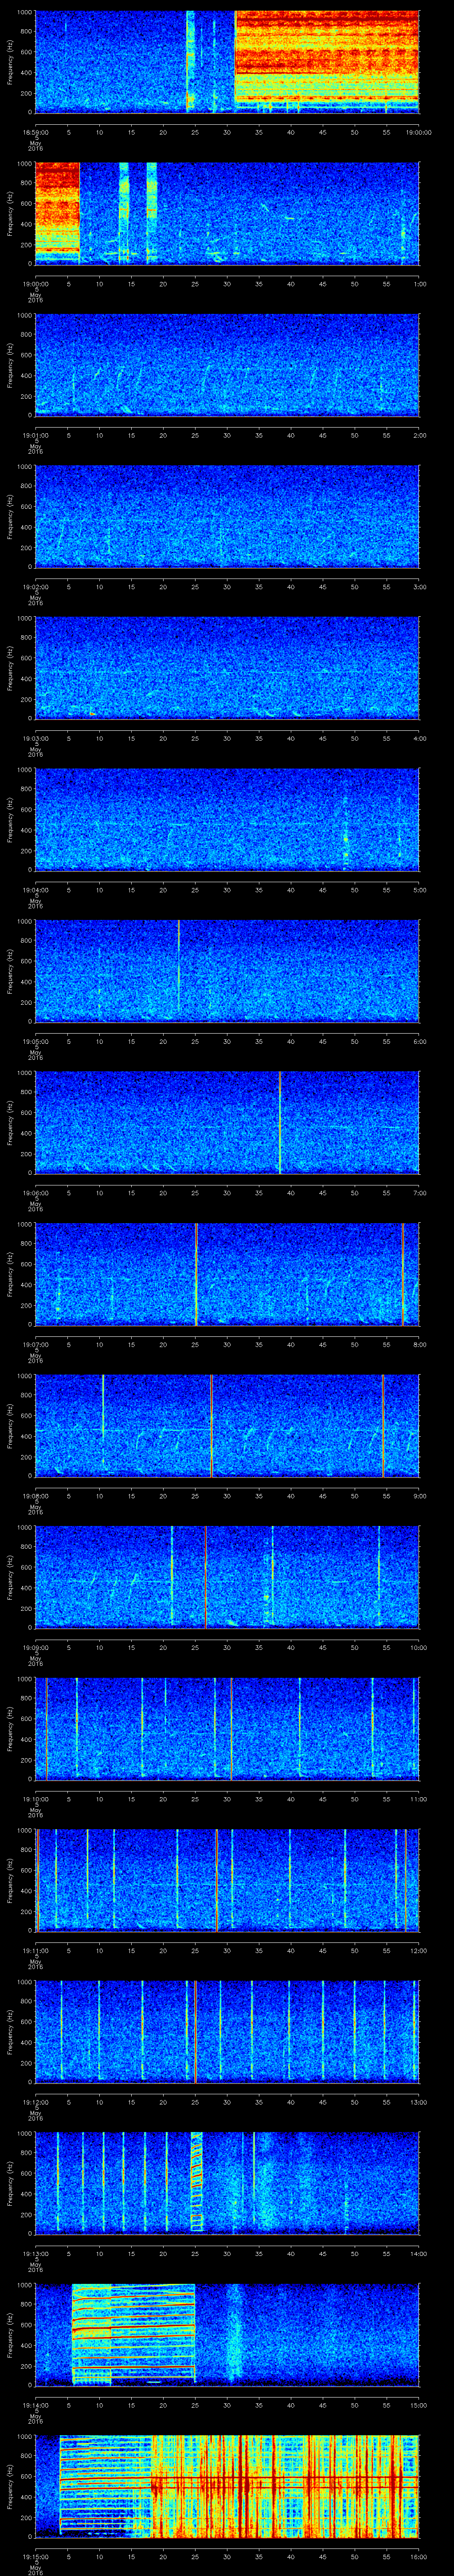Click the spectrogram panel starting at 19:03:00
Image resolution: width=454 pixels, height=2576 pixels.
click(227, 668)
